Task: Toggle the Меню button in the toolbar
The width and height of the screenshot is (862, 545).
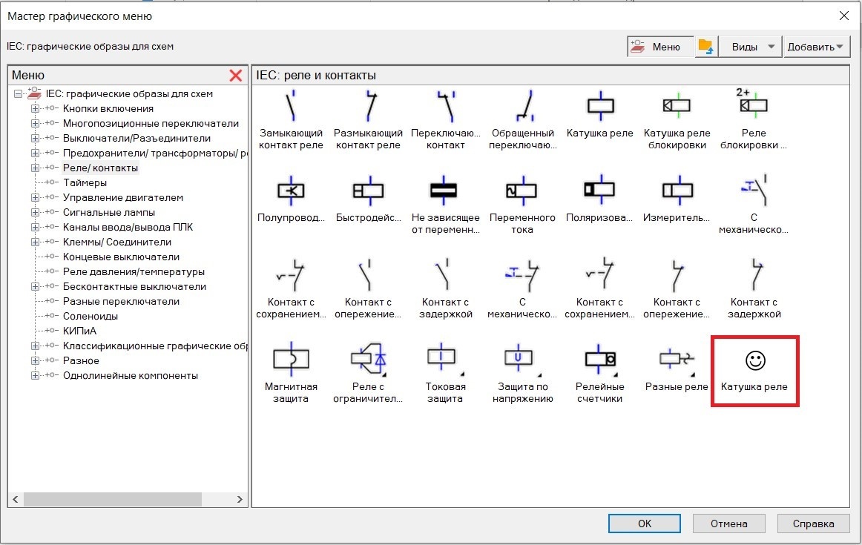Action: [659, 47]
